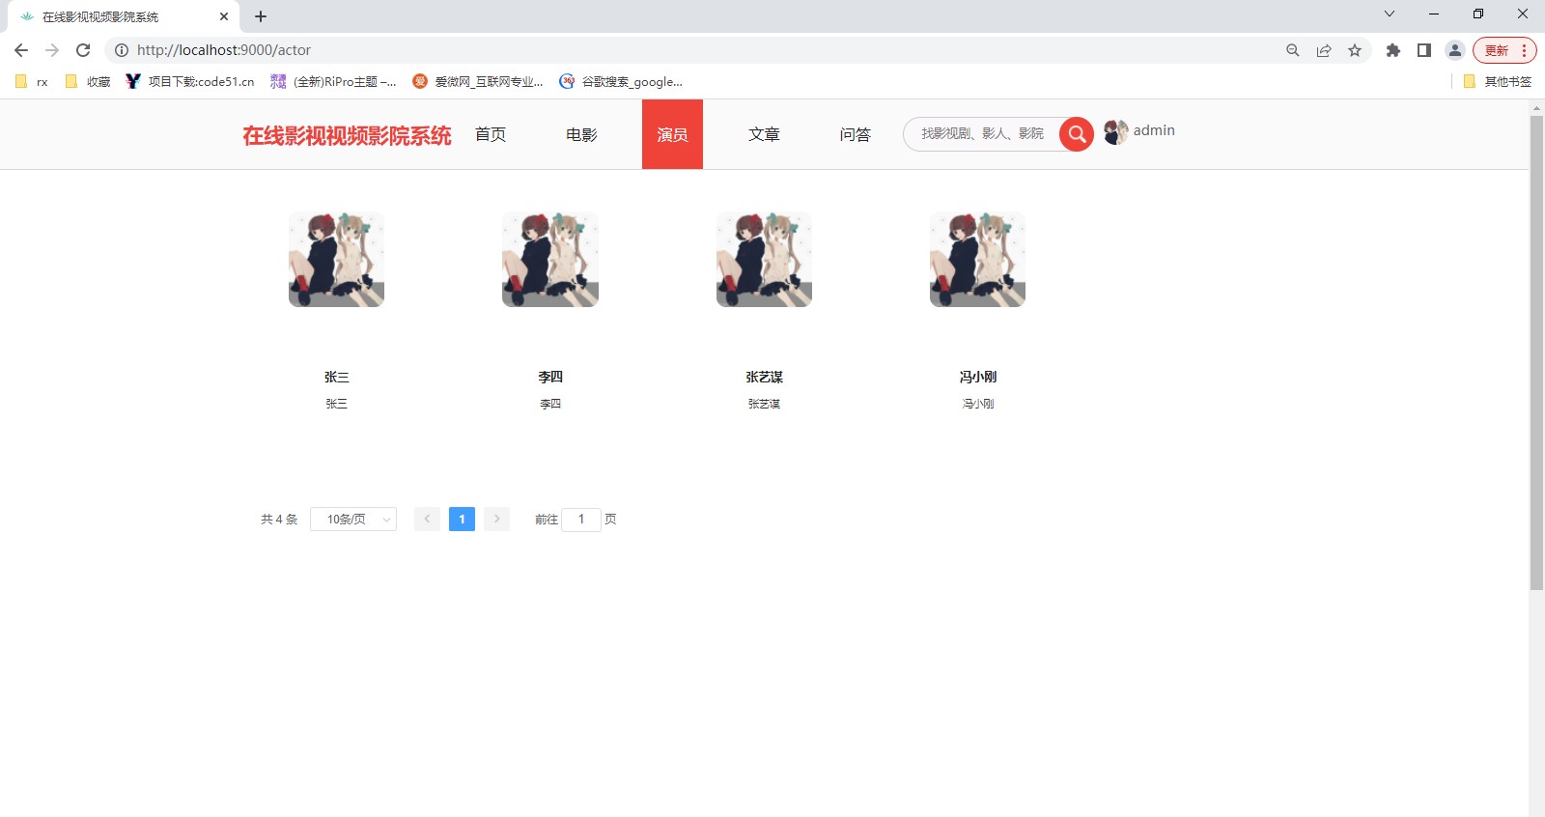Open the 项目下载:code51.cn bookmark
This screenshot has width=1545, height=817.
[x=190, y=82]
